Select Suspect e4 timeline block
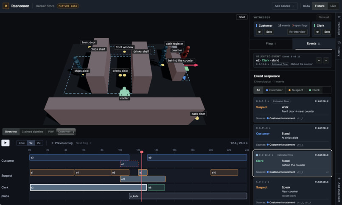This screenshot has height=205, width=342. point(93,172)
